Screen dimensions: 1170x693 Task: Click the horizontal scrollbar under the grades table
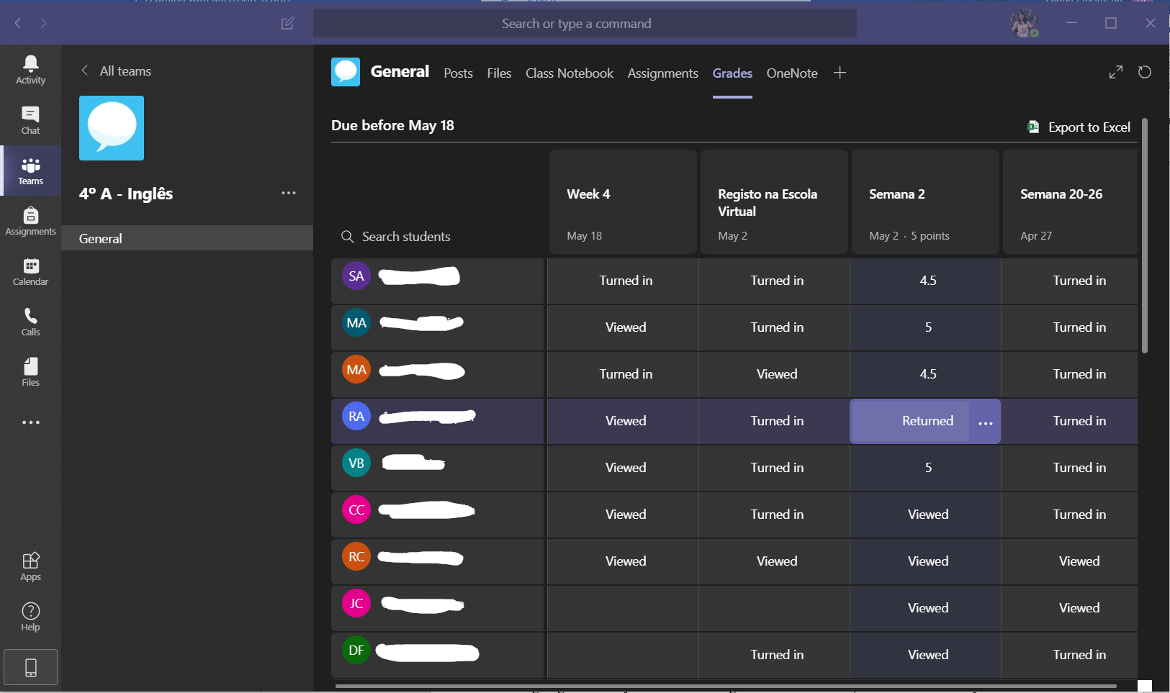tap(725, 686)
